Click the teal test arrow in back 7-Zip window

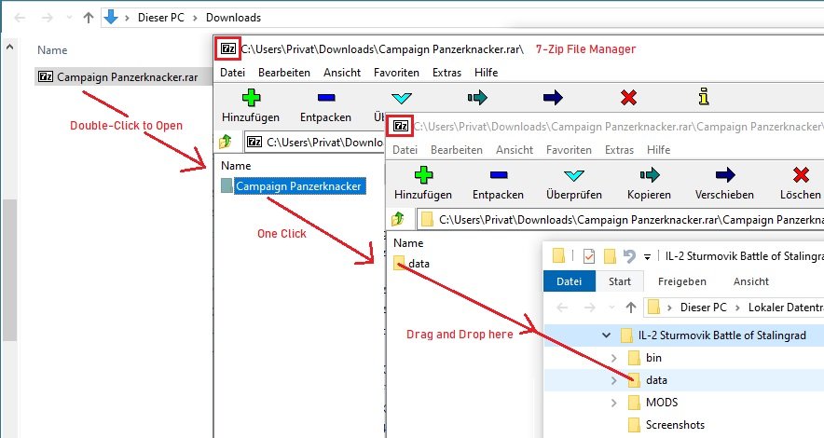point(402,98)
